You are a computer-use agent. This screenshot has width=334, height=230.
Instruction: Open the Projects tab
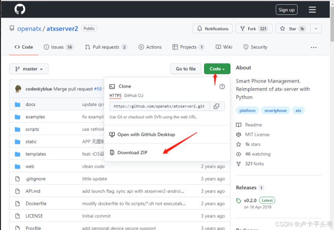(189, 47)
